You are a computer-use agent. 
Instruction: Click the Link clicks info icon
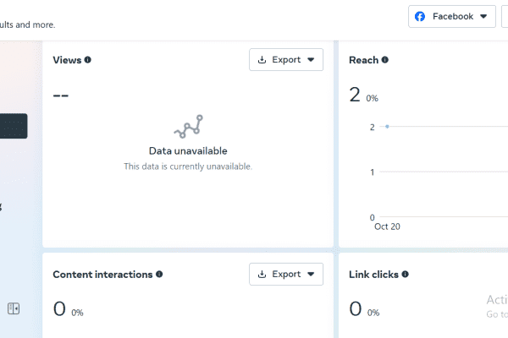(x=405, y=275)
